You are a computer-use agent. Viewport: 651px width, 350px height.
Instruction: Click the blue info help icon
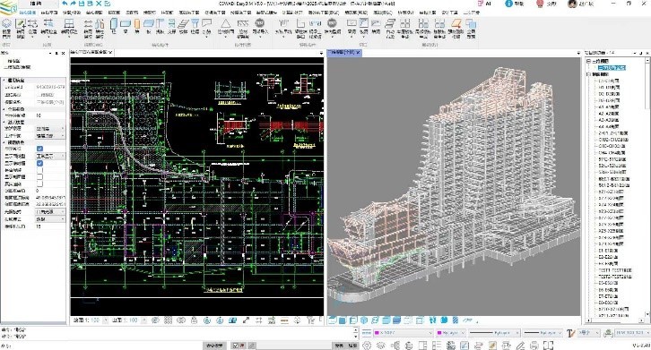coord(508,4)
